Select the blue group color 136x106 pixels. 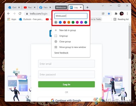pyautogui.click(x=60, y=22)
